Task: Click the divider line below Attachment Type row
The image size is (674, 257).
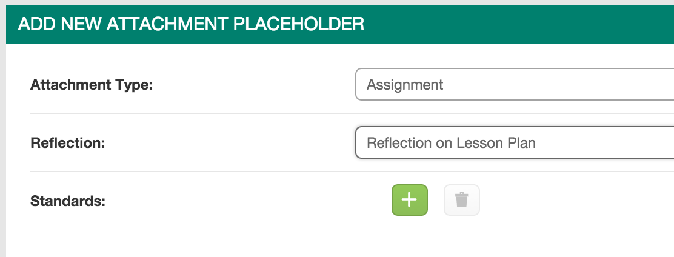Action: (352, 113)
